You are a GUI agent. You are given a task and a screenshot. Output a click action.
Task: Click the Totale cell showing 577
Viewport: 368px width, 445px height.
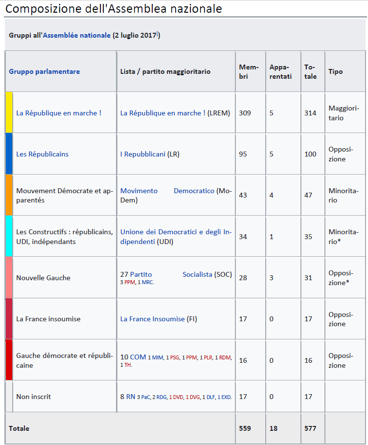310,428
